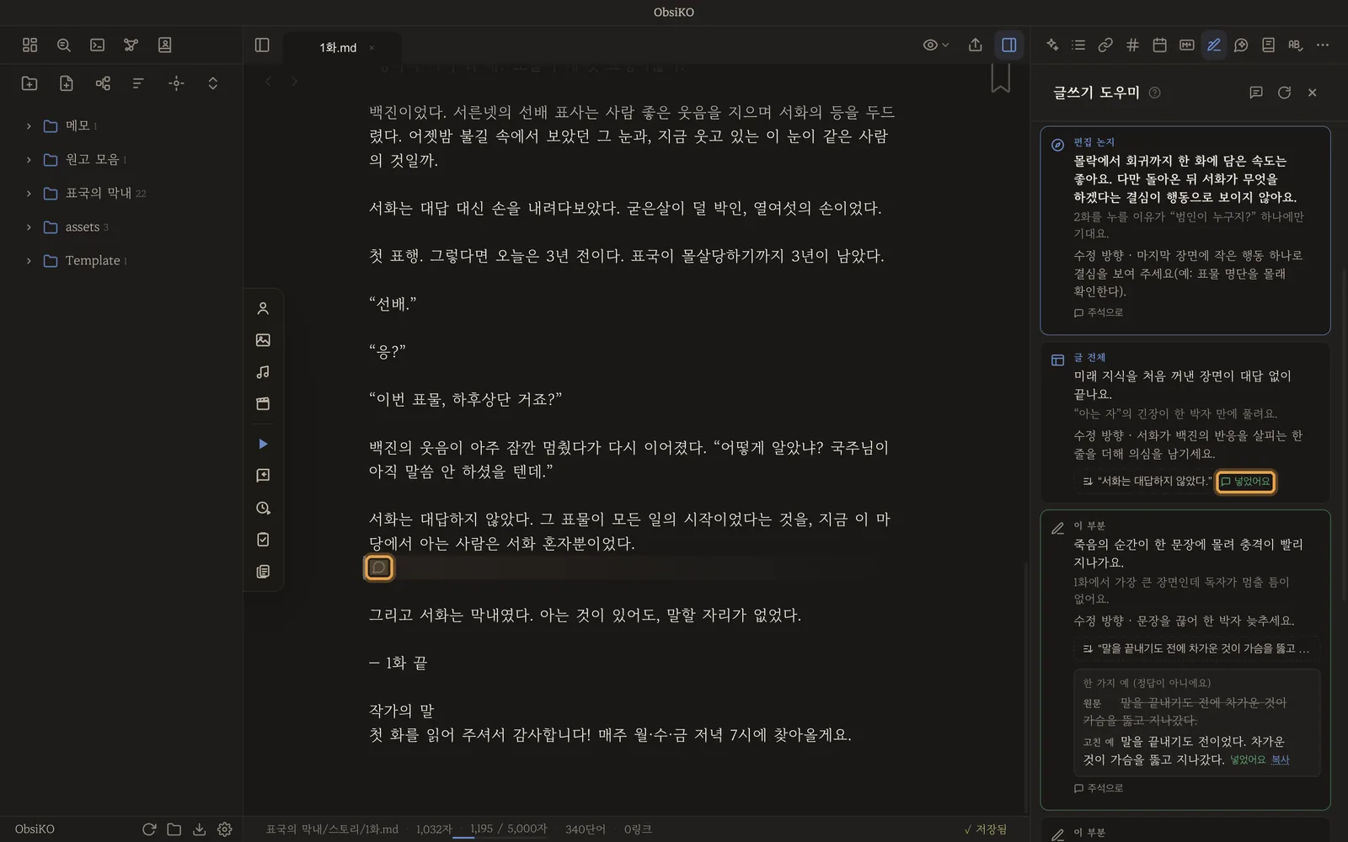This screenshot has height=842, width=1348.
Task: Click the 복사 link in the example box
Action: pyautogui.click(x=1281, y=759)
